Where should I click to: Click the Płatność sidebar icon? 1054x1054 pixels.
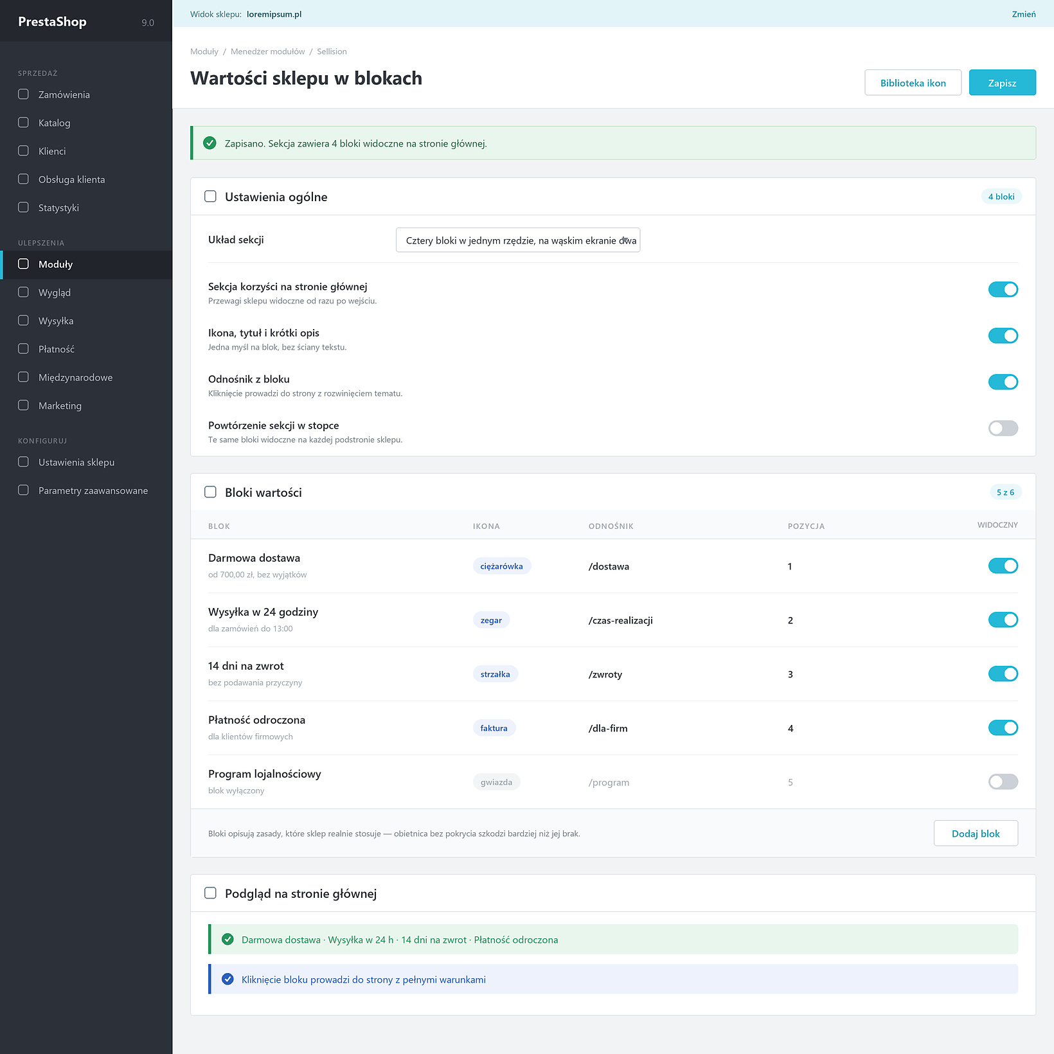click(x=24, y=349)
